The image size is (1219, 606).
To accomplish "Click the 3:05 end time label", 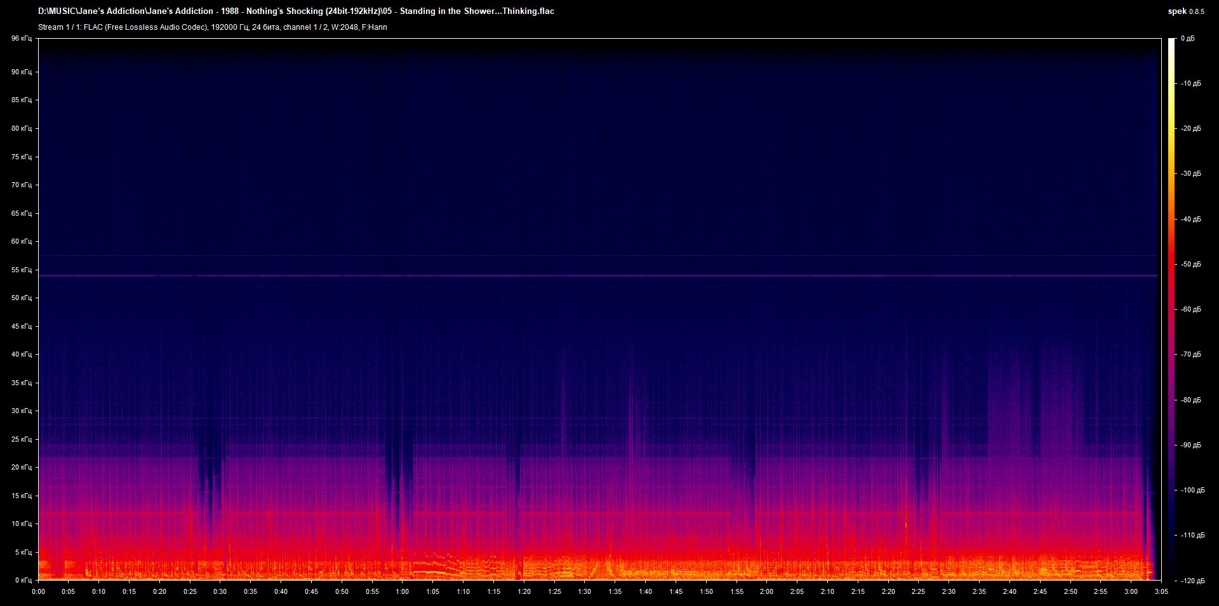I will pos(1161,591).
